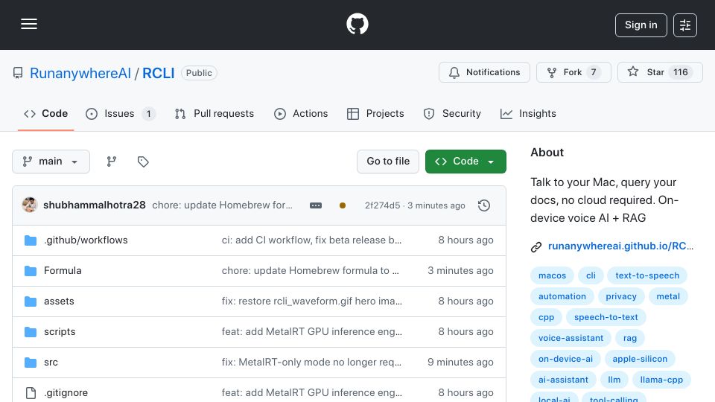The image size is (715, 402).
Task: Select the automation topic tag
Action: click(x=562, y=297)
